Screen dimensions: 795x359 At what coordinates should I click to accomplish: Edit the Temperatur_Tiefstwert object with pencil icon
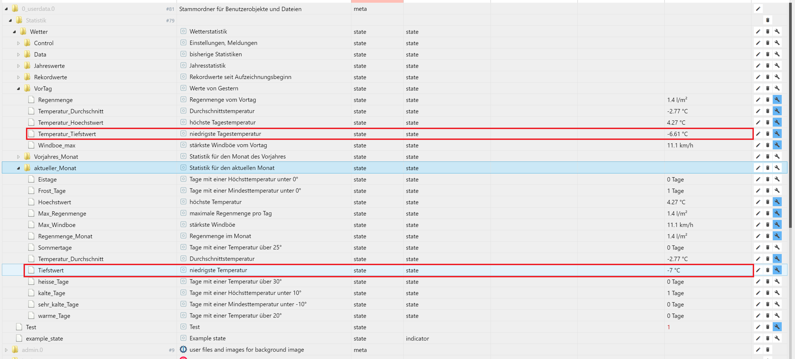pyautogui.click(x=758, y=134)
